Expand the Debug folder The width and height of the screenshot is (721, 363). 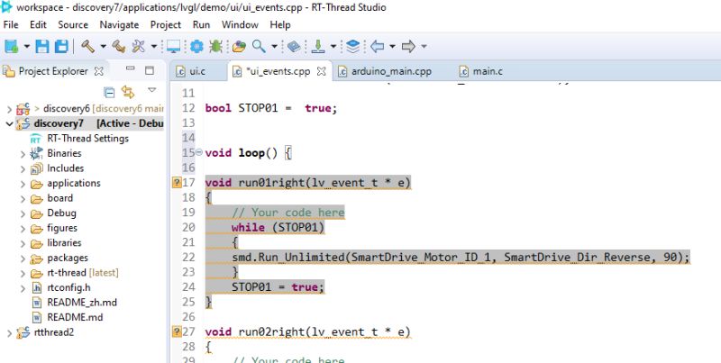click(x=23, y=213)
